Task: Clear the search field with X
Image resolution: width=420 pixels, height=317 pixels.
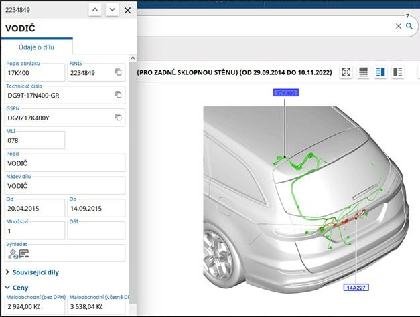Action: [398, 26]
